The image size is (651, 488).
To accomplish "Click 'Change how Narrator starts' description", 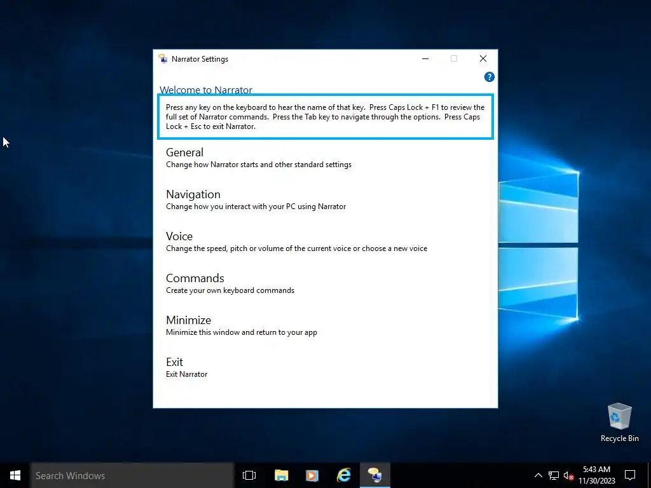I will click(259, 165).
